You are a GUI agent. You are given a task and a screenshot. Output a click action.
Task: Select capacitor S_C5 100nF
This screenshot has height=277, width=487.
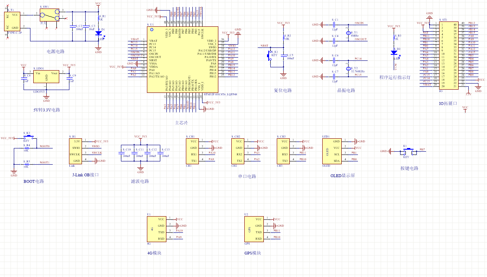pyautogui.click(x=283, y=56)
